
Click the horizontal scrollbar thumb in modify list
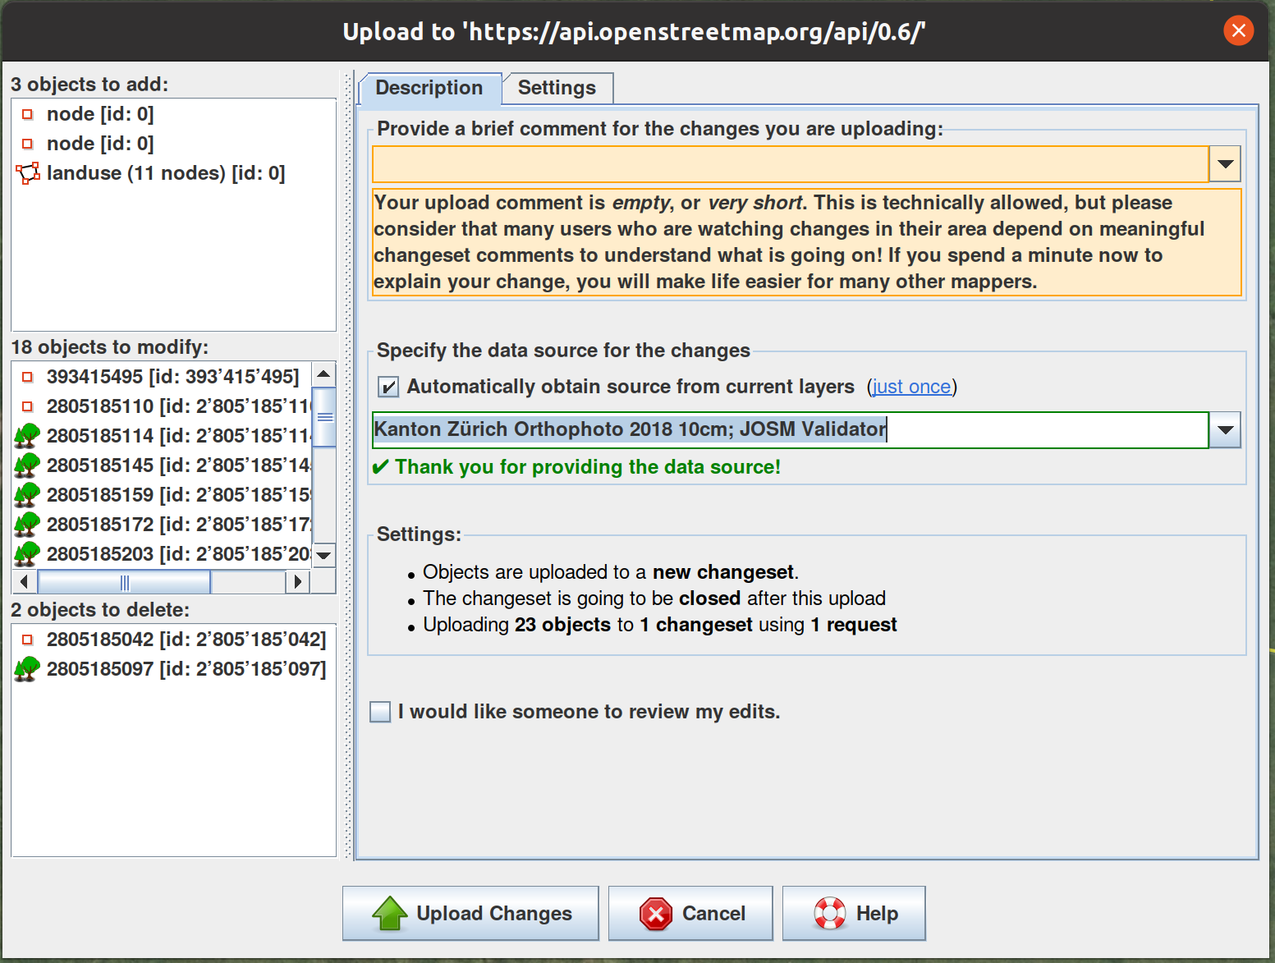click(x=124, y=582)
